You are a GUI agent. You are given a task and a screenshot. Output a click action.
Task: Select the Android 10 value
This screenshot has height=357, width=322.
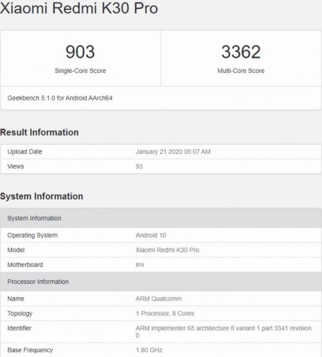(151, 235)
